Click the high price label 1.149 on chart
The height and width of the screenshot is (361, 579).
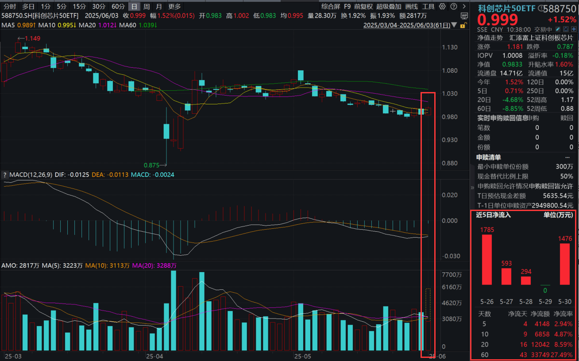point(32,38)
